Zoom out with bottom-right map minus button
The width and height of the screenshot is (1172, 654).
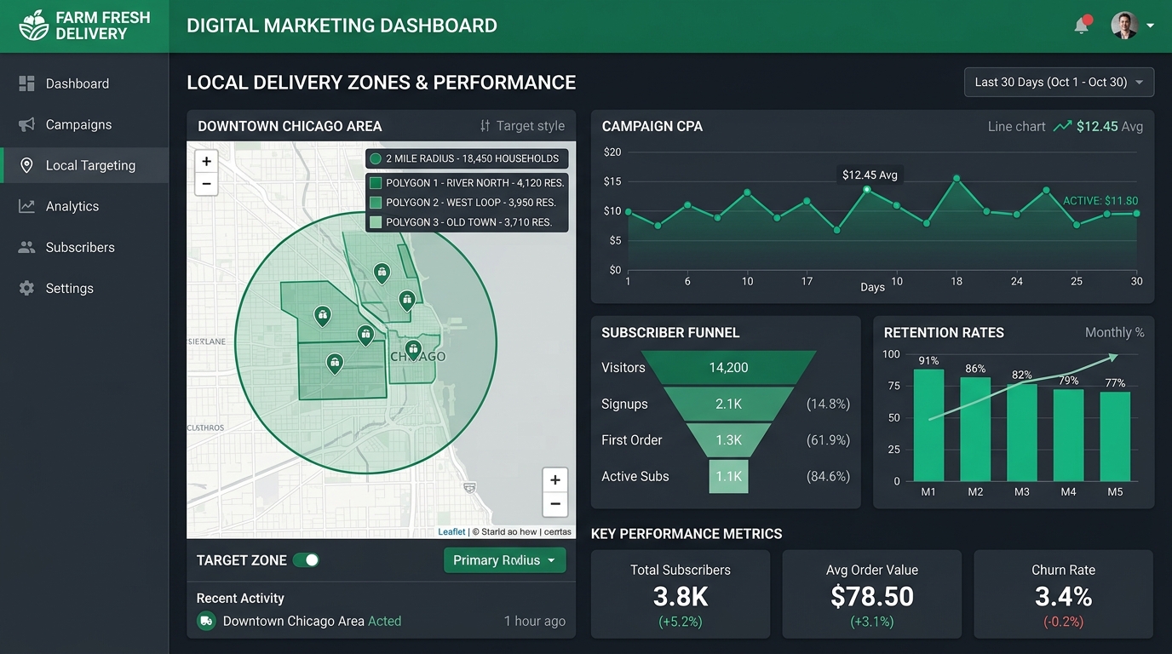pos(554,504)
